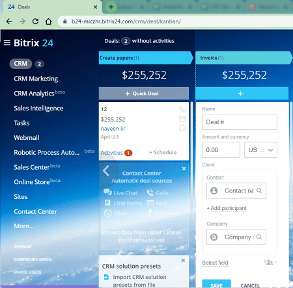This screenshot has width=293, height=288.
Task: Reload the page with the refresh icon
Action: pos(35,21)
